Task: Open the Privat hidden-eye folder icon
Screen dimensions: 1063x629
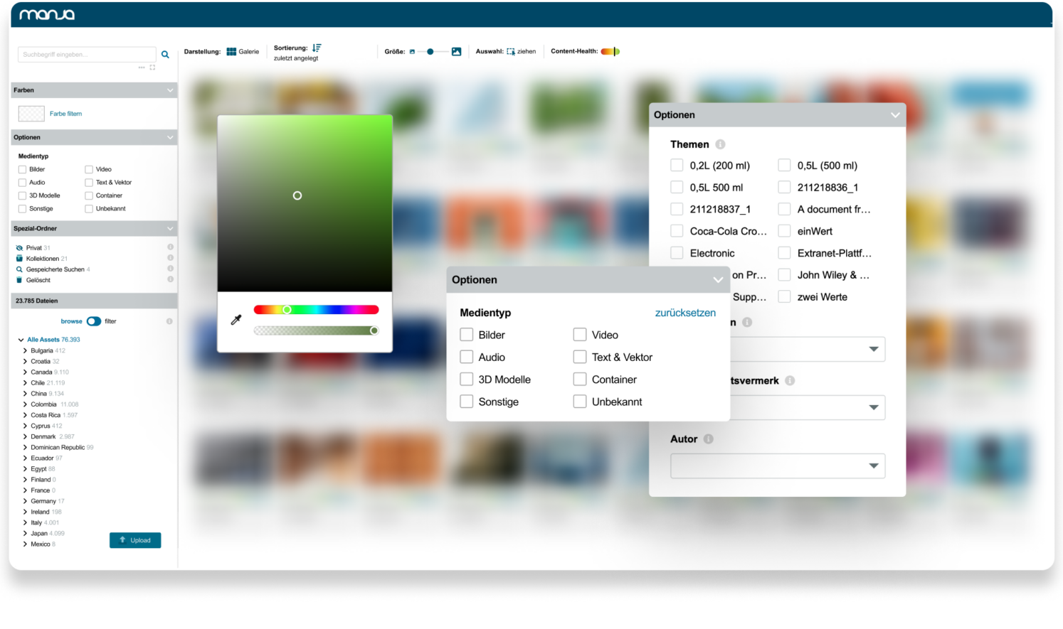Action: [19, 248]
